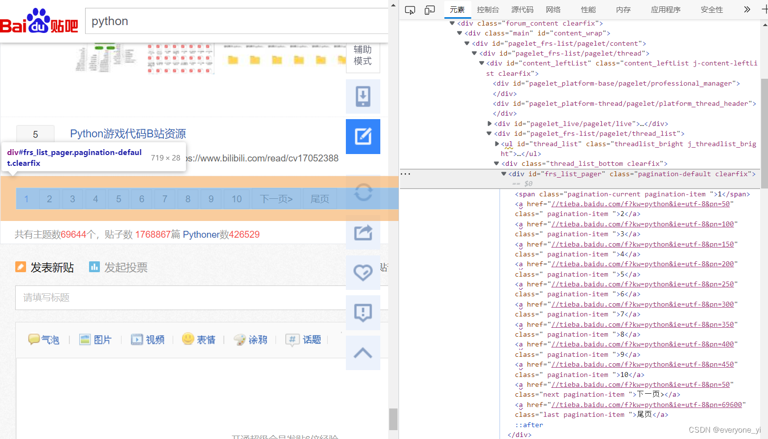Expand the thread_list ul node
The image size is (768, 439).
click(x=497, y=144)
